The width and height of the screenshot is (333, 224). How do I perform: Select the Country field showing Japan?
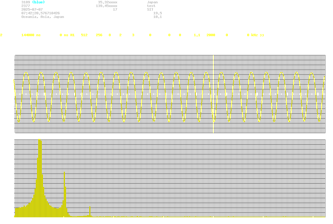153,2
